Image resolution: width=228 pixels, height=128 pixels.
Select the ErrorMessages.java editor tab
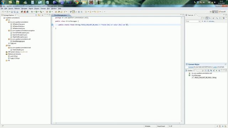click(x=60, y=15)
